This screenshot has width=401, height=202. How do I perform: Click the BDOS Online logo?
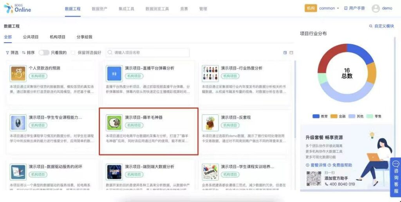(17, 8)
